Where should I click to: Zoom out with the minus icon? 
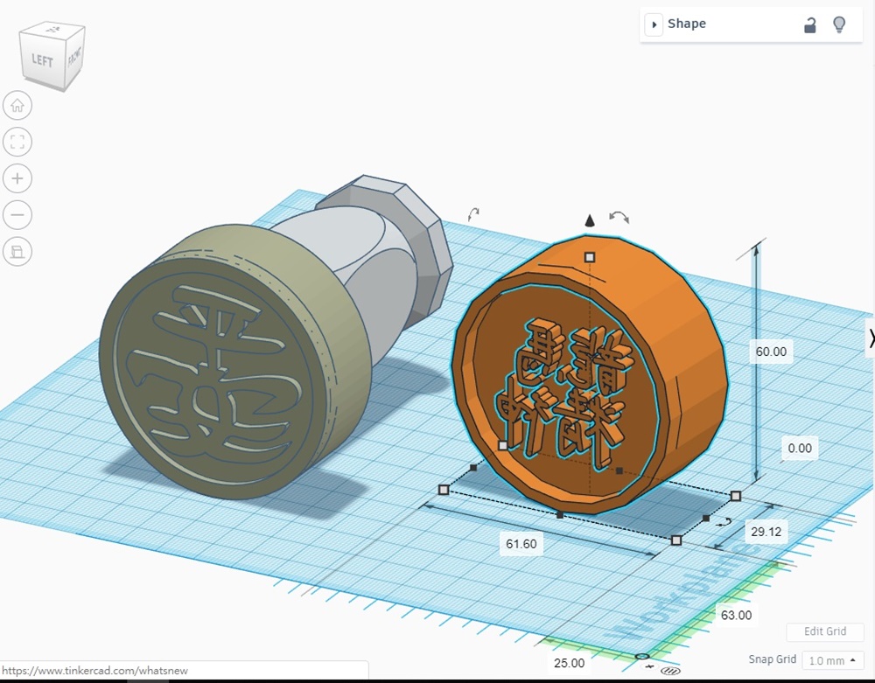[x=17, y=215]
